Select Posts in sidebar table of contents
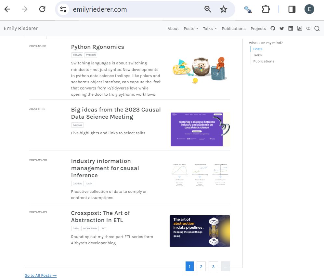The image size is (324, 280). [x=258, y=49]
